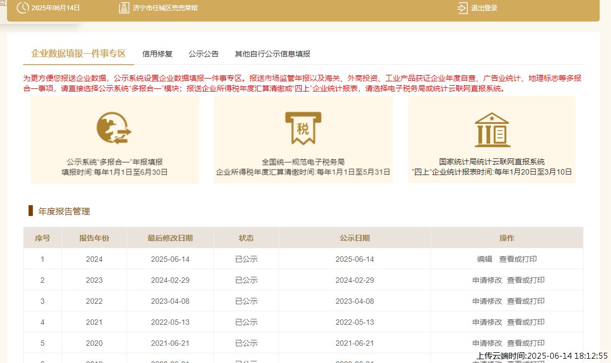Click the 最后修改日期 column header
Viewport: 611px width, 363px height.
170,238
